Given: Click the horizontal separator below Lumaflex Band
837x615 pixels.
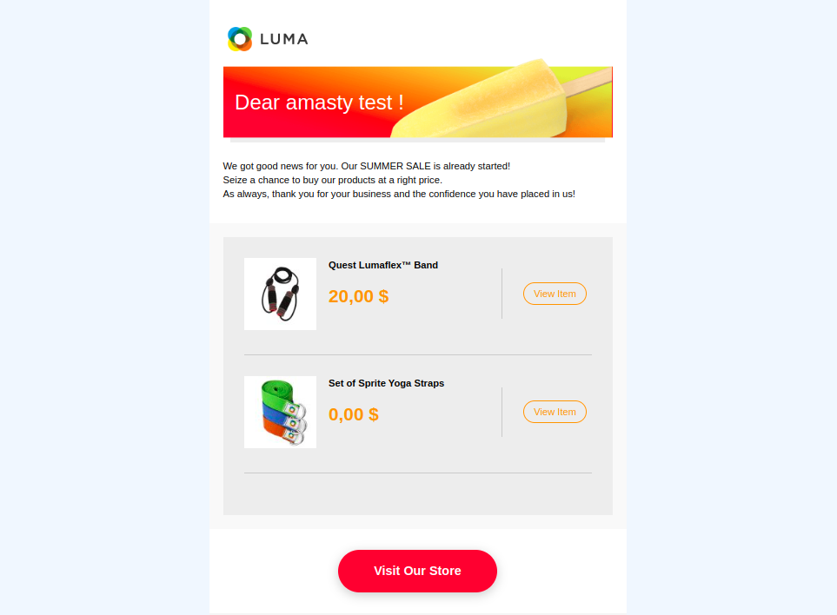Looking at the screenshot, I should point(418,354).
